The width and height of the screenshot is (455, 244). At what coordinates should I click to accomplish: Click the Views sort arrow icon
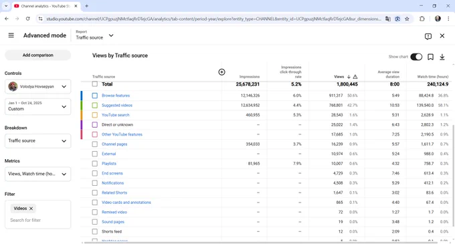pyautogui.click(x=349, y=77)
